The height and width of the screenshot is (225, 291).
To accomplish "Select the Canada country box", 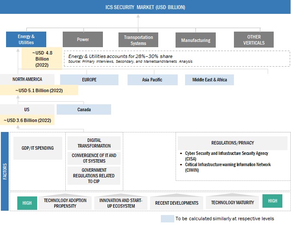I will tap(84, 109).
